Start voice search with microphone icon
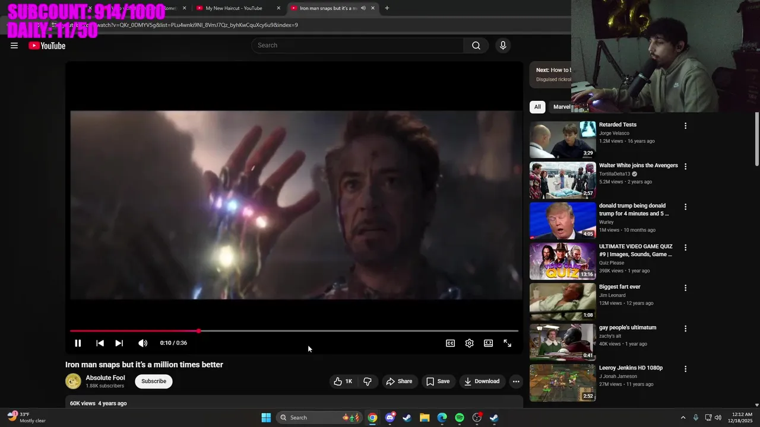 click(503, 46)
